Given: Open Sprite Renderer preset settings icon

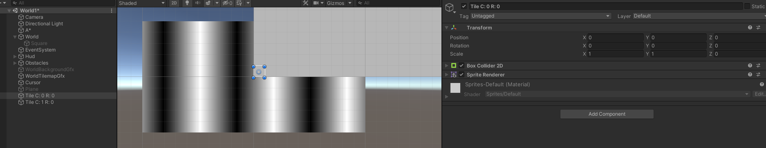Looking at the screenshot, I should pyautogui.click(x=758, y=74).
